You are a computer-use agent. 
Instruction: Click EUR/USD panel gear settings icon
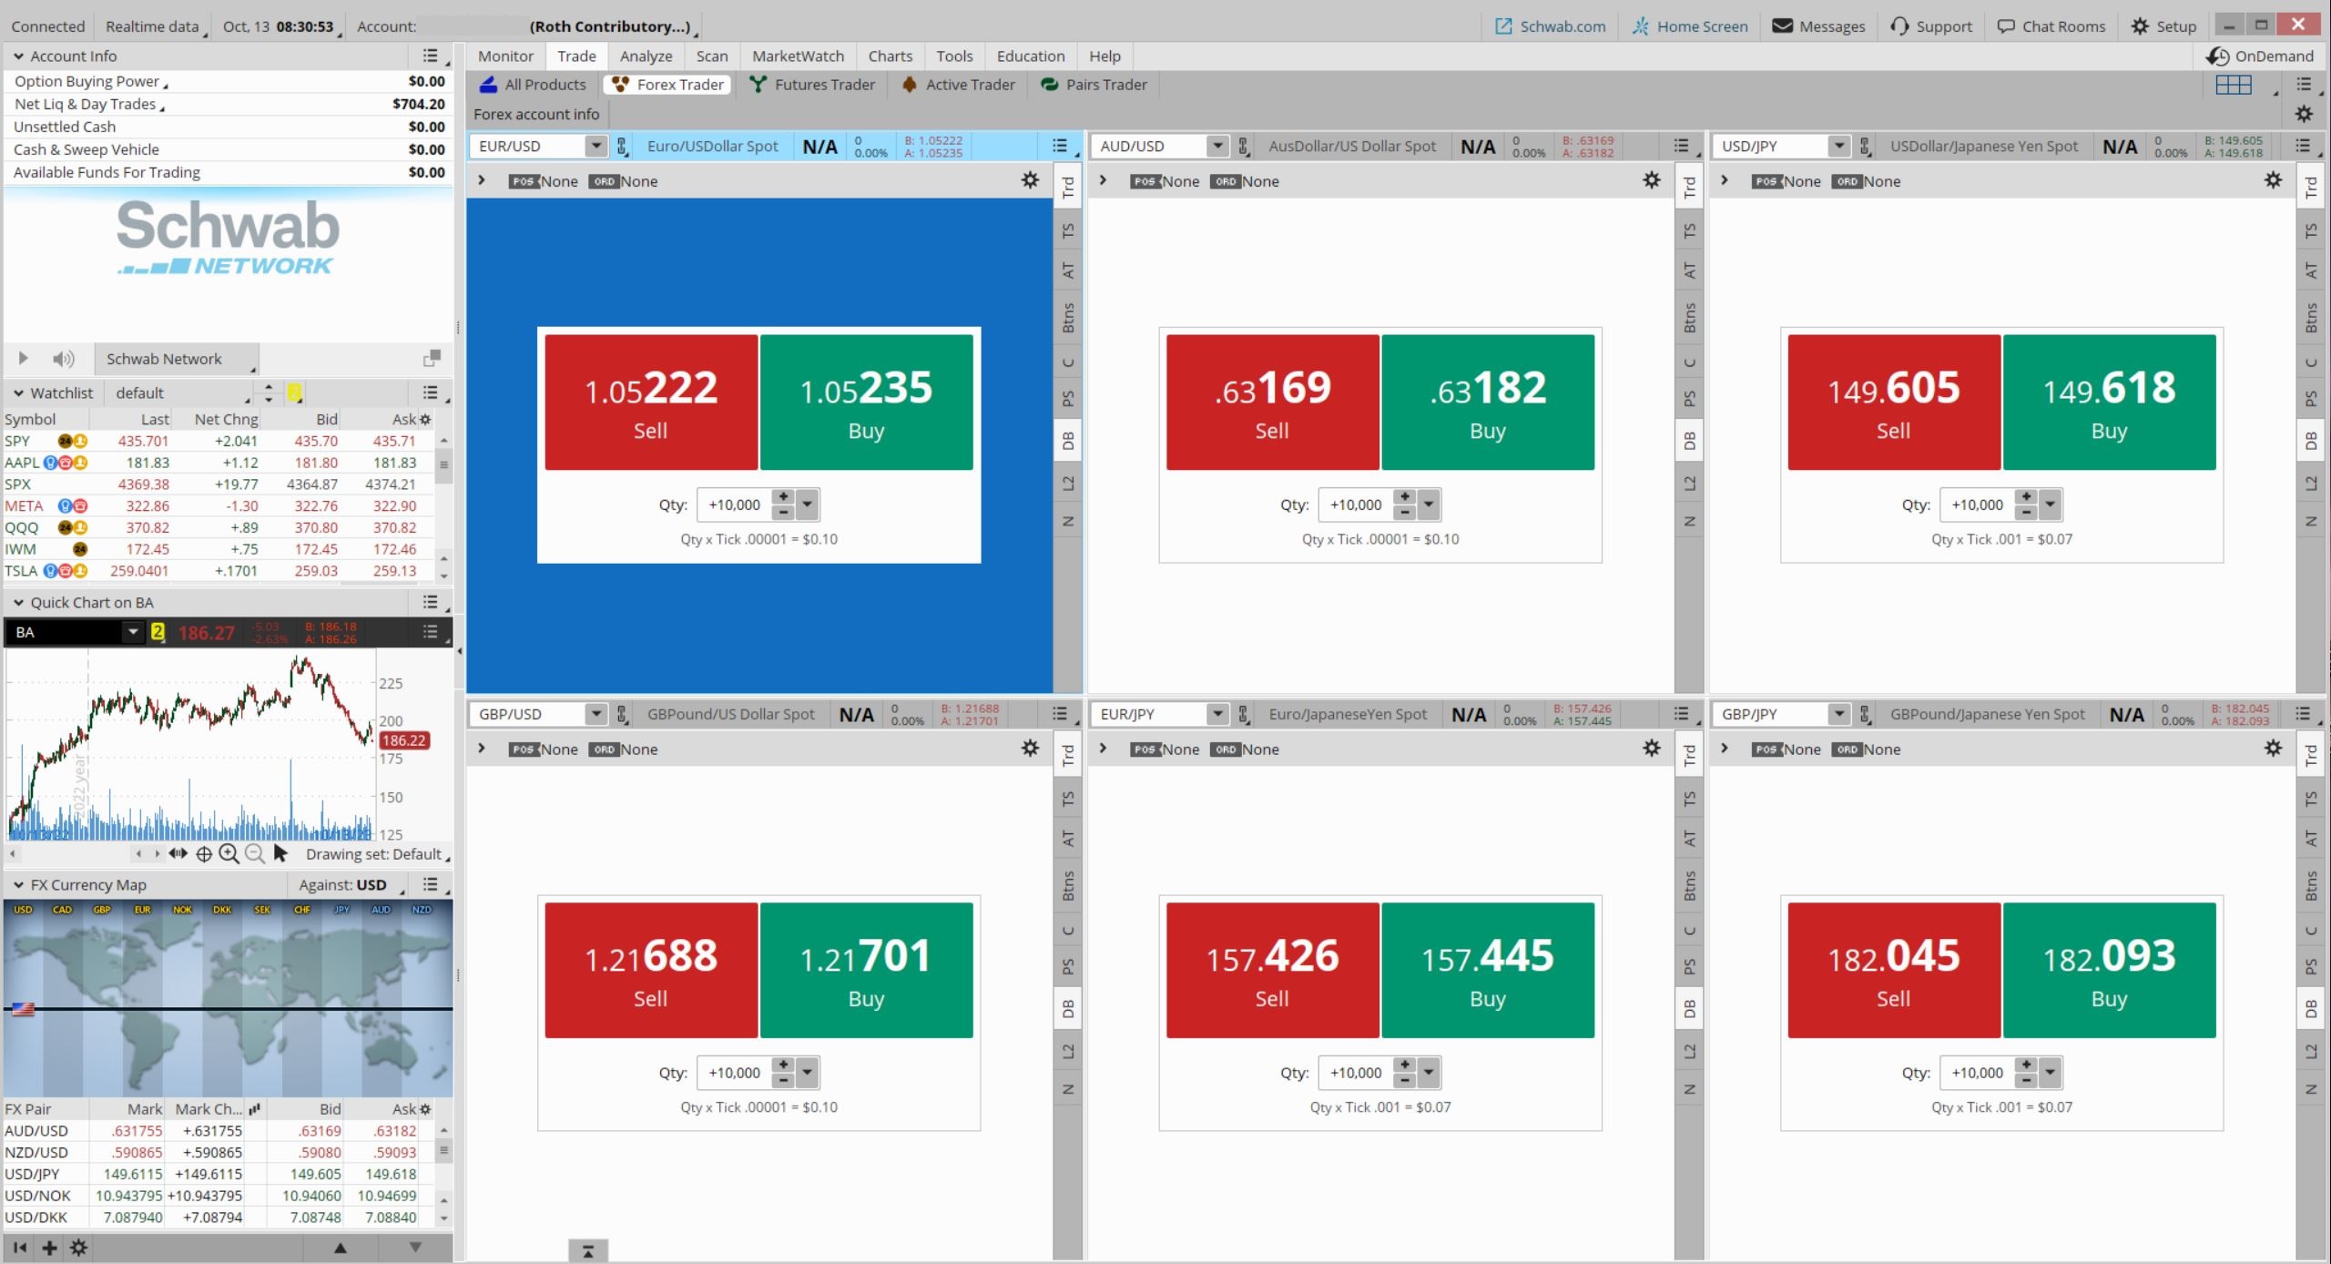coord(1030,180)
